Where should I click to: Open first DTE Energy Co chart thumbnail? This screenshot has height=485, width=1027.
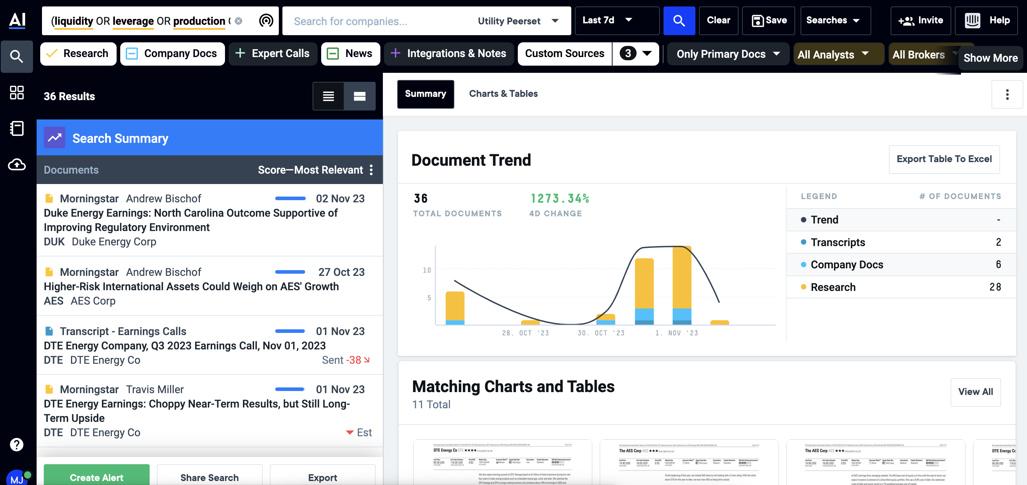pos(502,462)
